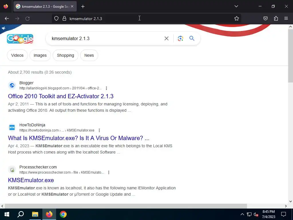The width and height of the screenshot is (293, 220).
Task: Go to Google home via doodle logo
Action: pyautogui.click(x=20, y=39)
